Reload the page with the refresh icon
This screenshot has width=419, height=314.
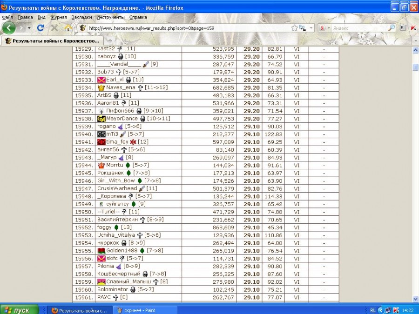click(41, 28)
